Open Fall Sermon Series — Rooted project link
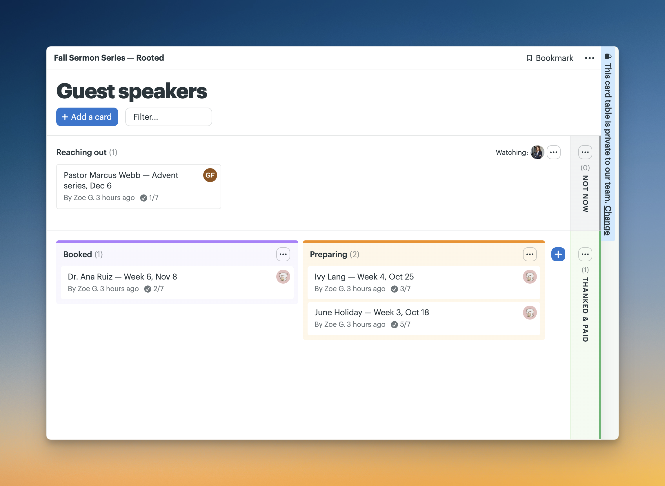Screen dimensions: 665x486 [109, 58]
